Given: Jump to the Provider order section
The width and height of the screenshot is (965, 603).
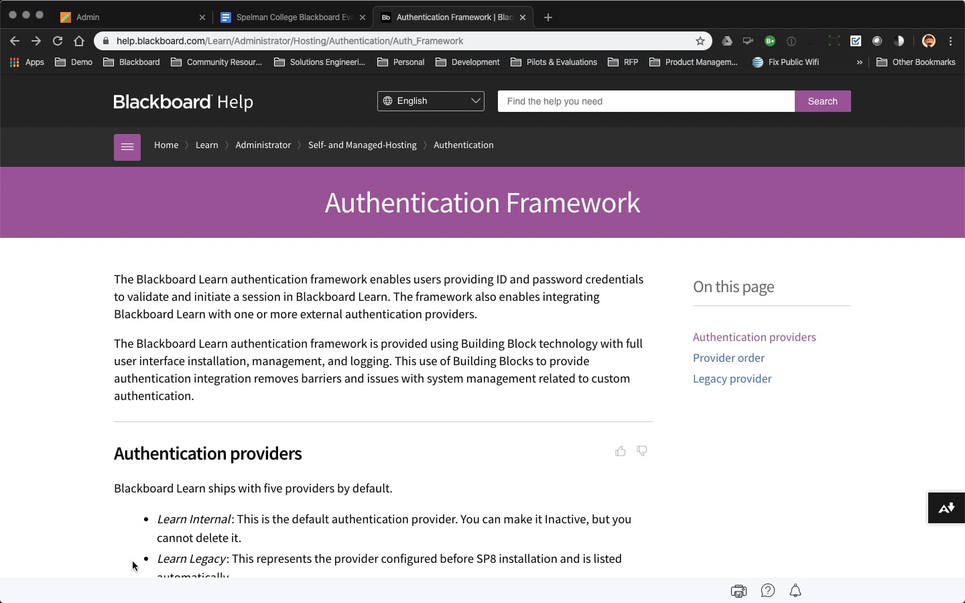Looking at the screenshot, I should pos(728,358).
